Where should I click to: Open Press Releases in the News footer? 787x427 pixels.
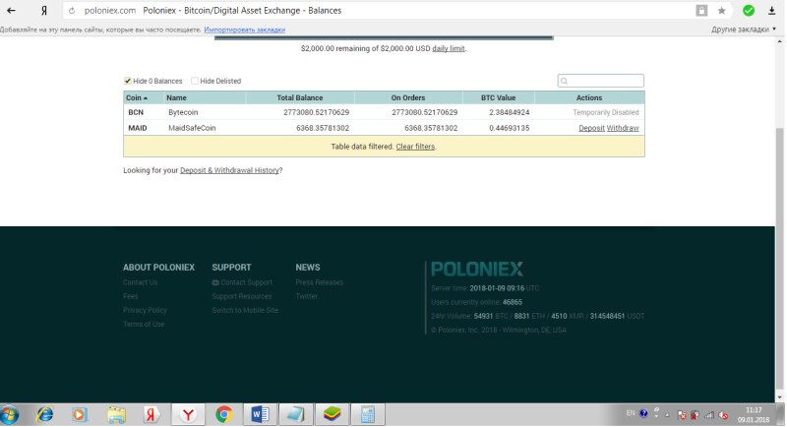pos(319,282)
